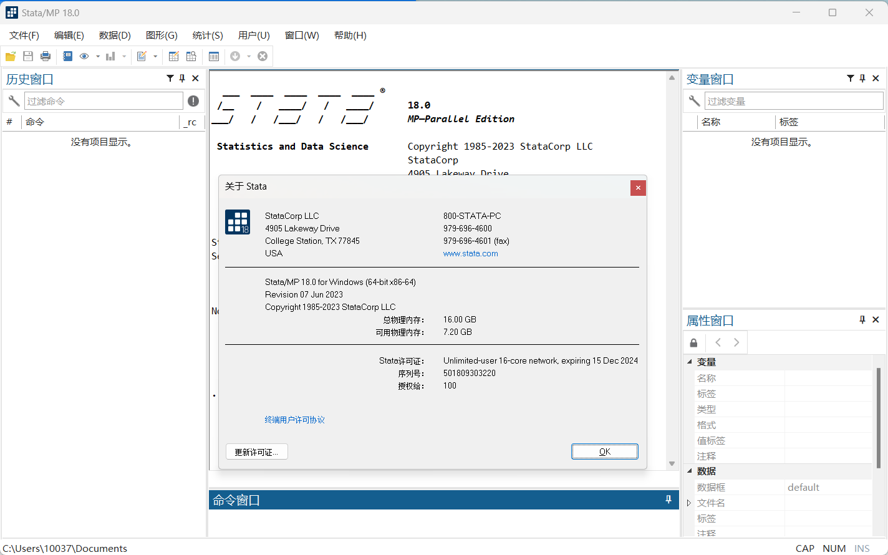Click the 命令 column header
Image resolution: width=888 pixels, height=555 pixels.
coord(100,122)
